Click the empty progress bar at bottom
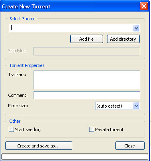The image size is (151, 161). pos(75,157)
